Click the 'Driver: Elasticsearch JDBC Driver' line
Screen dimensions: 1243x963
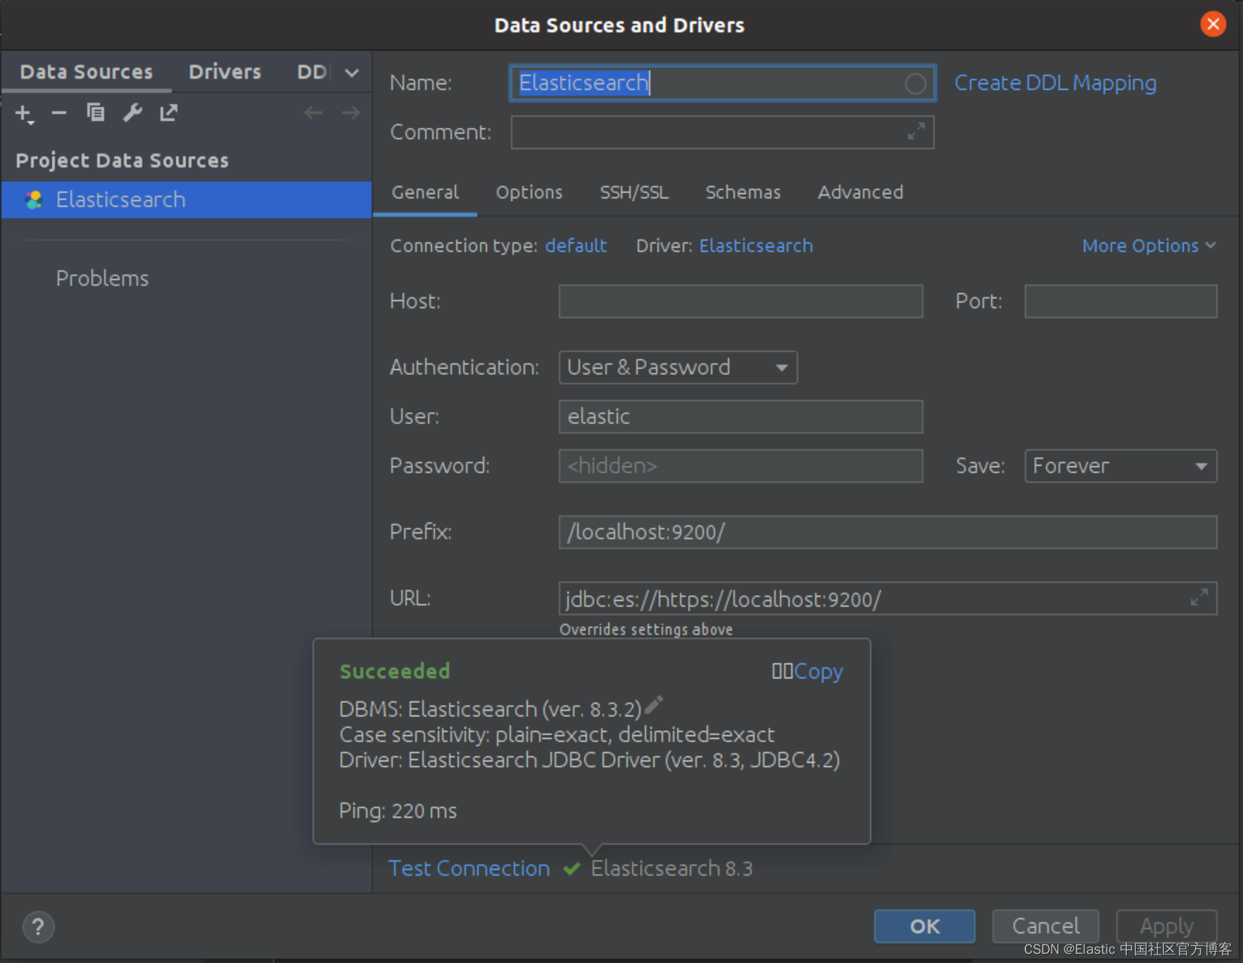(590, 760)
